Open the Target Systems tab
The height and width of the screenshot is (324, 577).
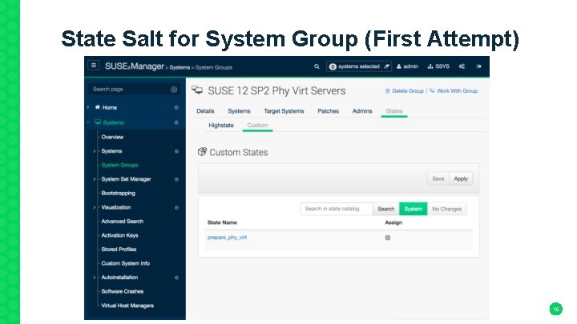[x=284, y=111]
